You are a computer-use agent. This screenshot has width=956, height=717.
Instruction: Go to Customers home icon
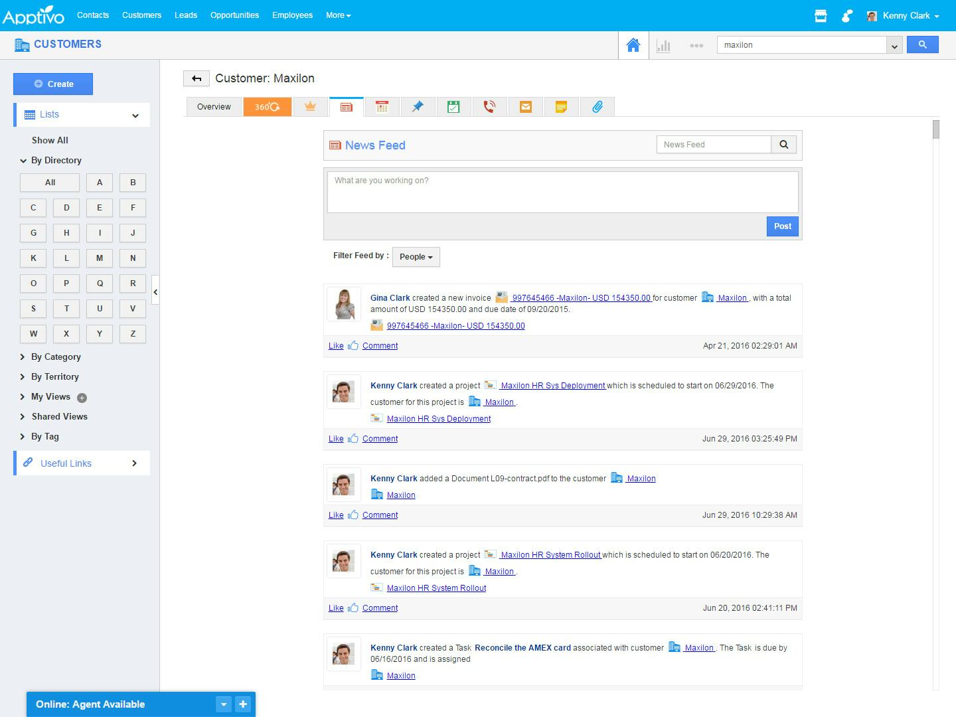(x=633, y=45)
